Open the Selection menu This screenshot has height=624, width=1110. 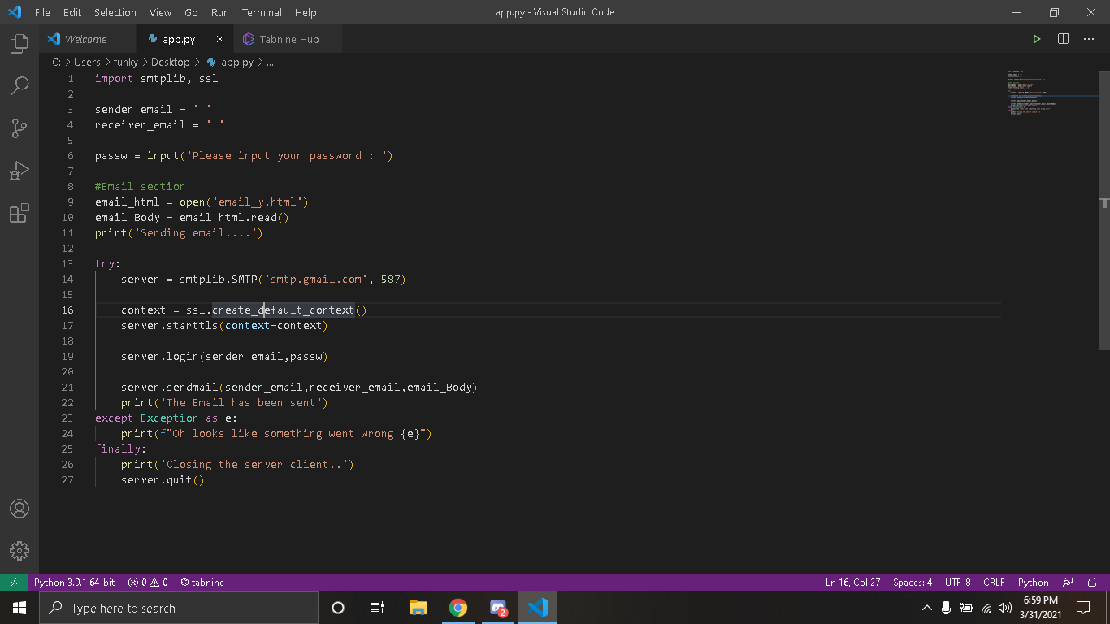pos(115,12)
